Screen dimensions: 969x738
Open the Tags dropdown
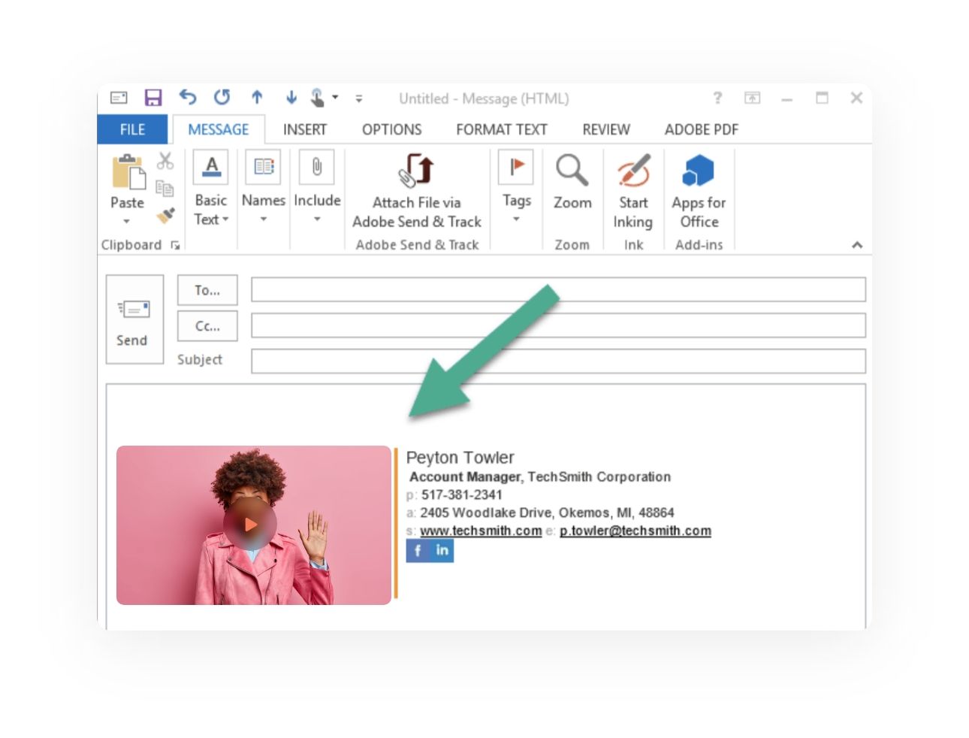[x=515, y=218]
